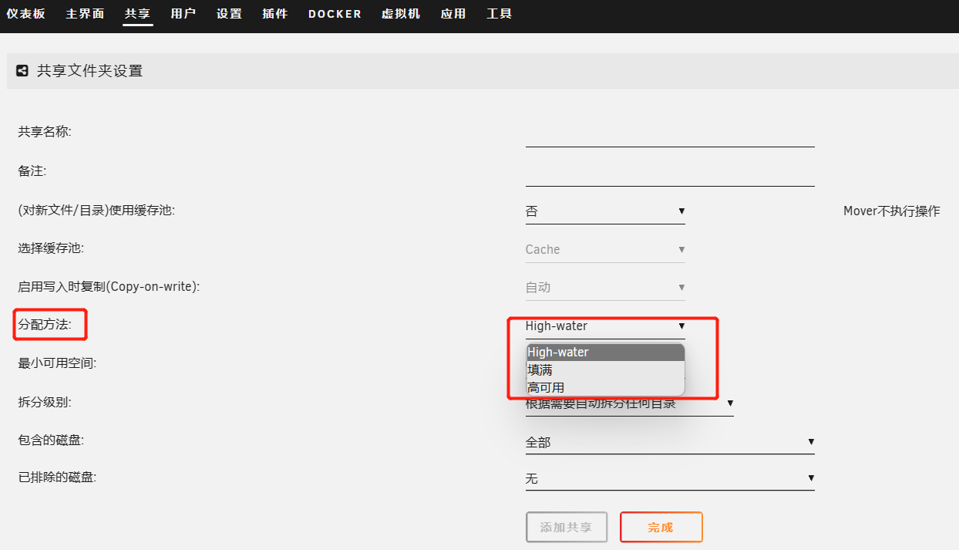Navigate to the 应用 tab

tap(453, 14)
